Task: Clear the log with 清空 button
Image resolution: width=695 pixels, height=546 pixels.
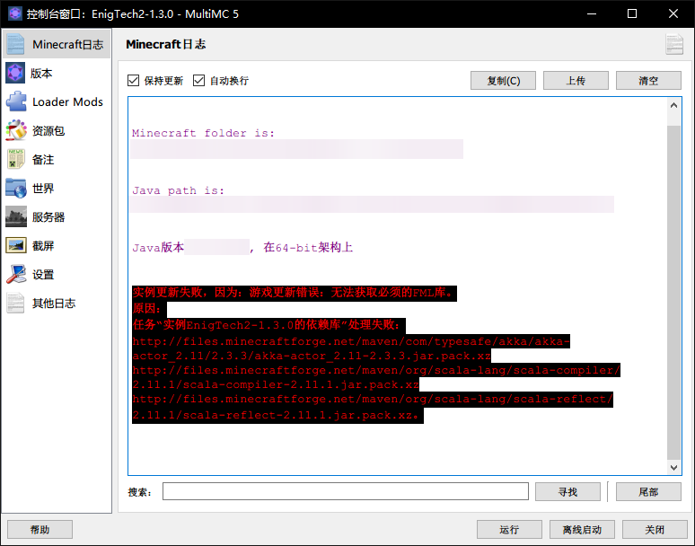Action: pos(648,81)
